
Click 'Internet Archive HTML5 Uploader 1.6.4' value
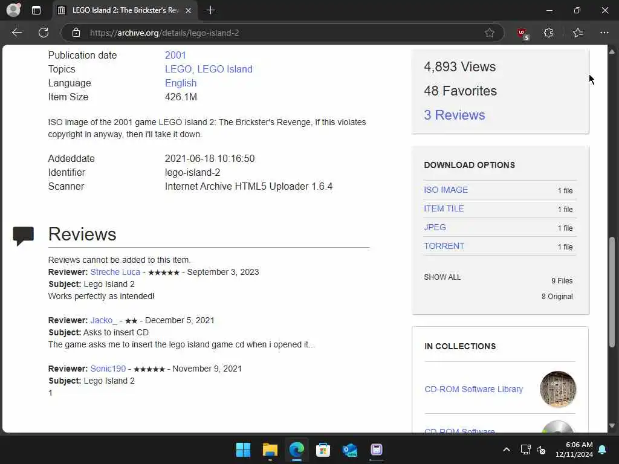click(x=248, y=186)
